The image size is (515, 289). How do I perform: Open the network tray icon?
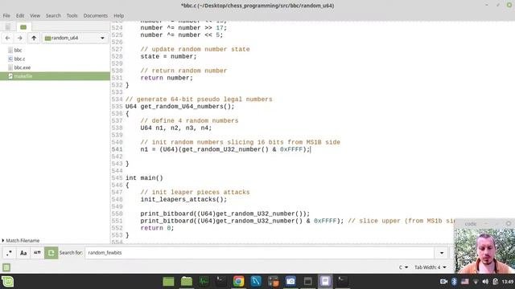click(x=476, y=282)
